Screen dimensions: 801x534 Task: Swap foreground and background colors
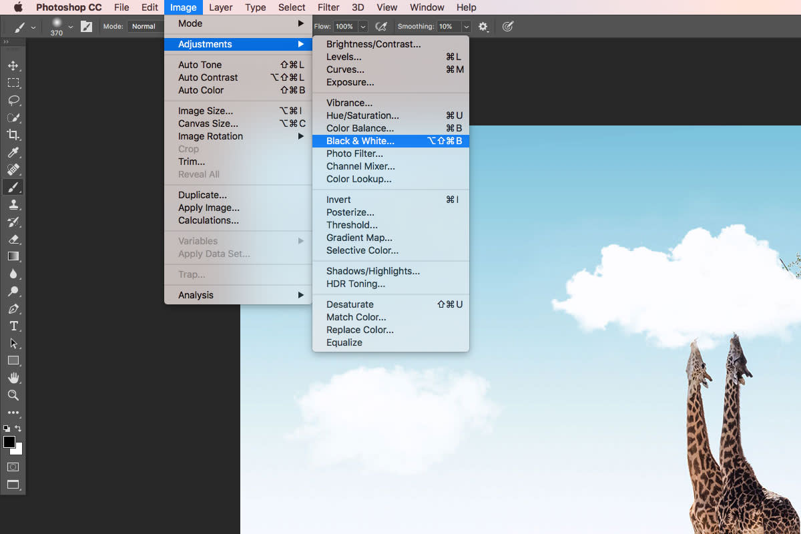coord(18,428)
